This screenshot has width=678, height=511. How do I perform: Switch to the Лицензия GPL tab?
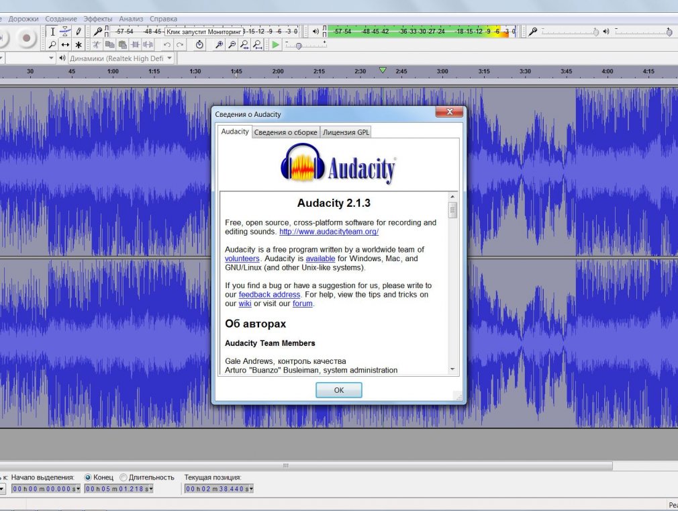pos(346,132)
